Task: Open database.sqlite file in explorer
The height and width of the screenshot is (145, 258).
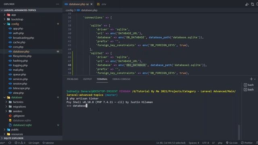Action: click(22, 120)
